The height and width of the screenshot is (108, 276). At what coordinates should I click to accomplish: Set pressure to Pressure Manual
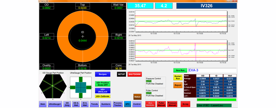[x=172, y=104]
